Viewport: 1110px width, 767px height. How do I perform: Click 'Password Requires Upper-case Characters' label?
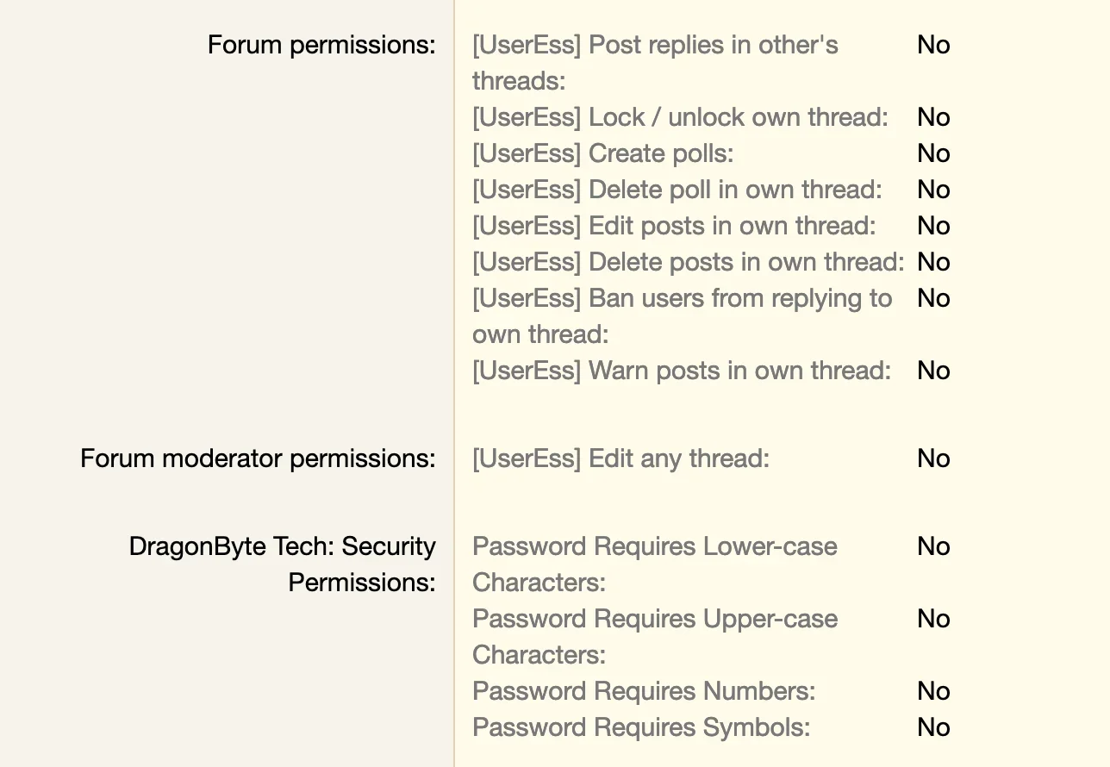(655, 637)
